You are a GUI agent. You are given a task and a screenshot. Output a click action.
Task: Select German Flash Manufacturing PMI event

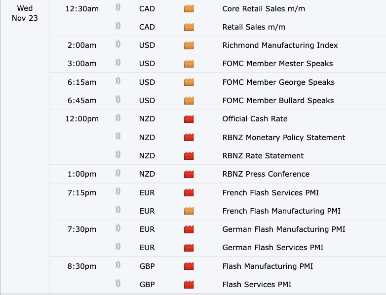pos(284,229)
